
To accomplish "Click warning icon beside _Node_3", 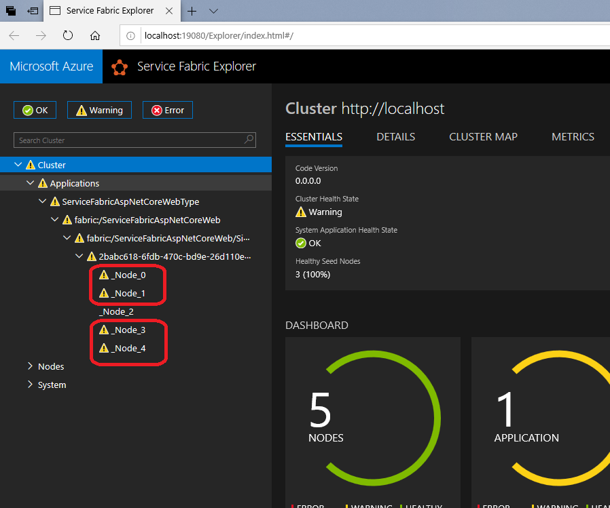I will tap(104, 330).
